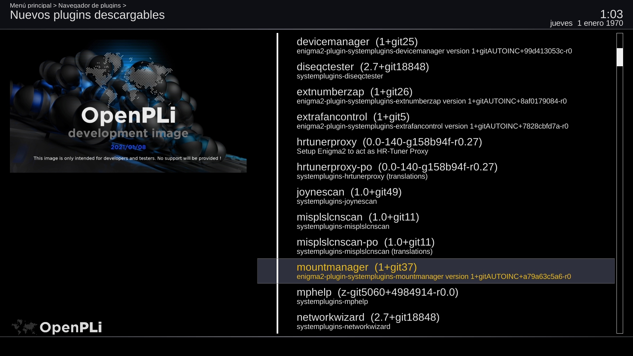
Task: Click 'Navegador de plugins' breadcrumb
Action: coord(89,5)
